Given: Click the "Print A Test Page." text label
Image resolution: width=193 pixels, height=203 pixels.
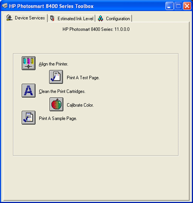Looking at the screenshot, I should coord(83,78).
